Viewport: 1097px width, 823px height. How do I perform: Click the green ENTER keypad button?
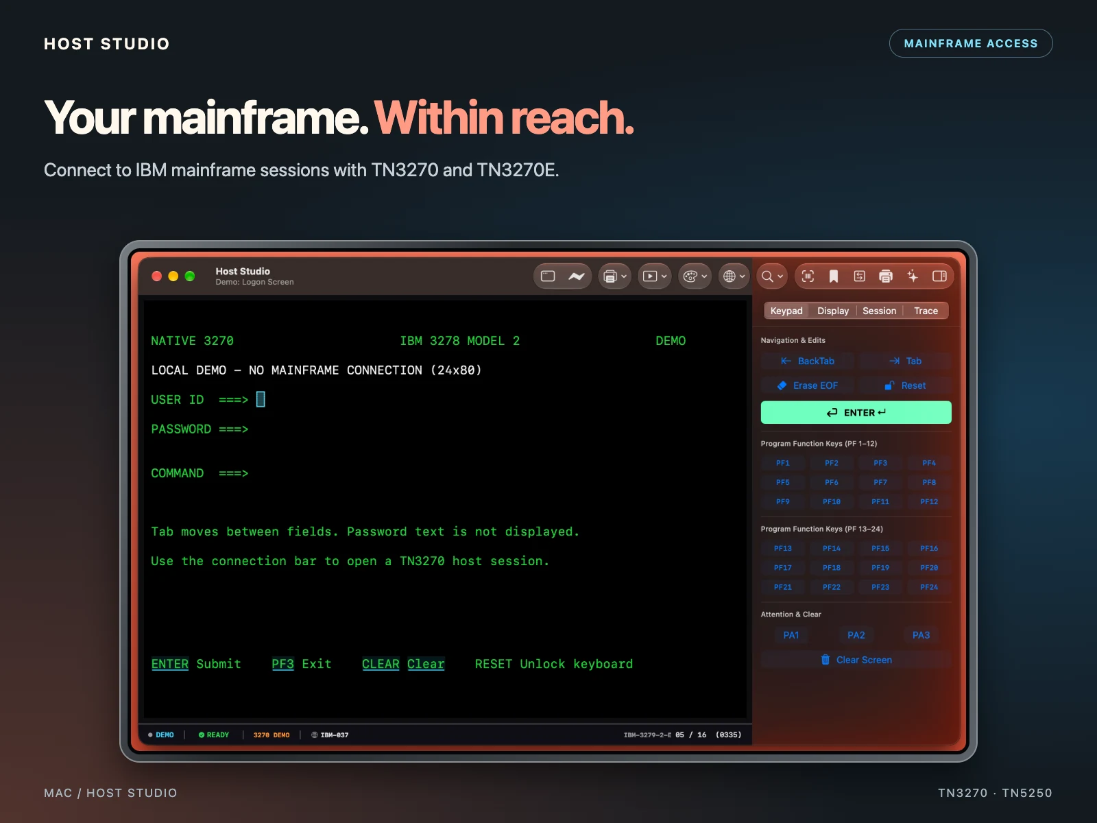point(856,412)
